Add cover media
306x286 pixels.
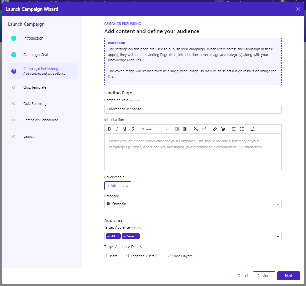point(118,186)
